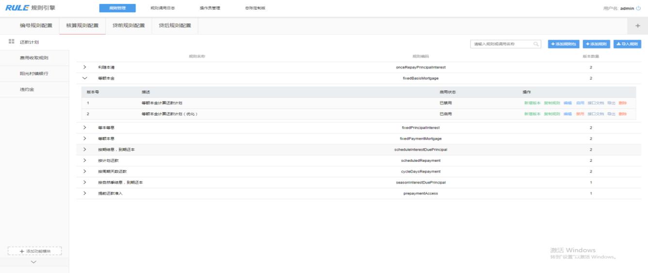Open the 规则管理 top menu
The width and height of the screenshot is (648, 273).
coord(117,8)
